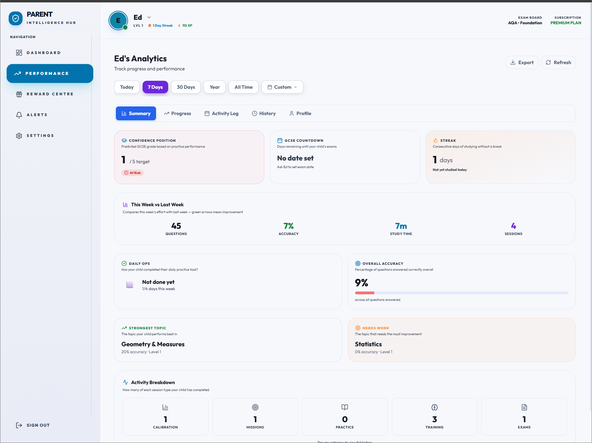Click the Alerts bell icon
Viewport: 592px width, 443px height.
(x=19, y=114)
